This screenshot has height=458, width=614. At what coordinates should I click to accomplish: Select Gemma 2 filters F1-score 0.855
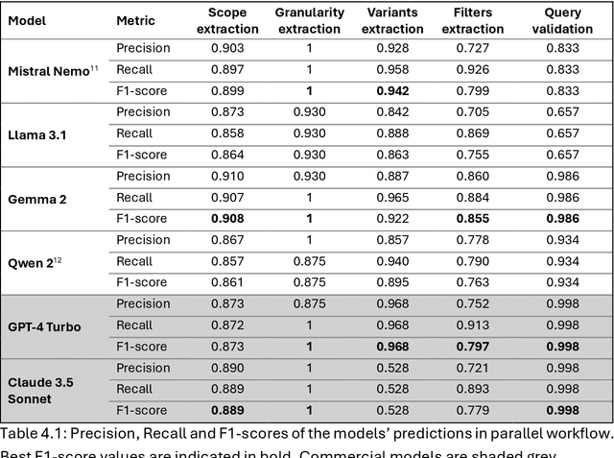point(472,219)
